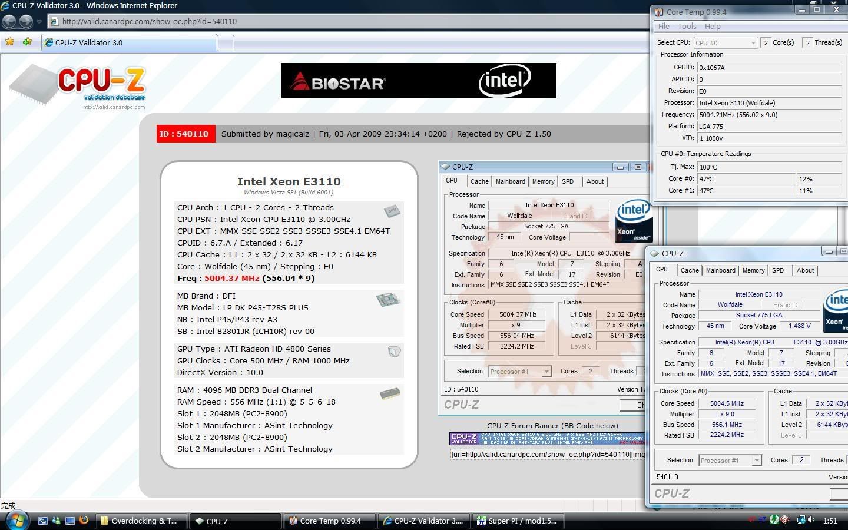
Task: Select Mainboard tab in webpage CPU-Z image
Action: click(x=511, y=182)
